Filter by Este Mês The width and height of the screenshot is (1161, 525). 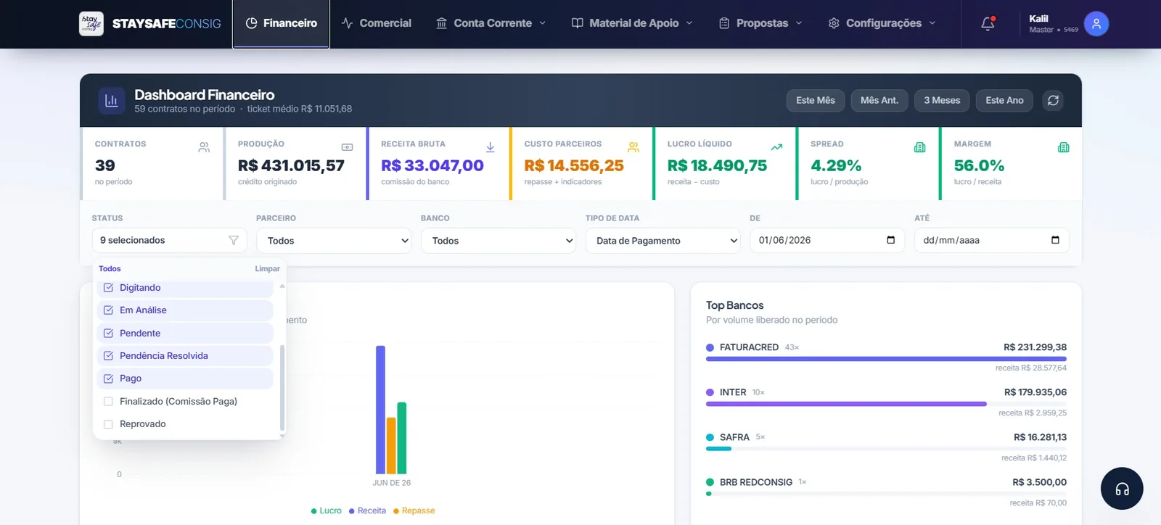click(x=816, y=100)
